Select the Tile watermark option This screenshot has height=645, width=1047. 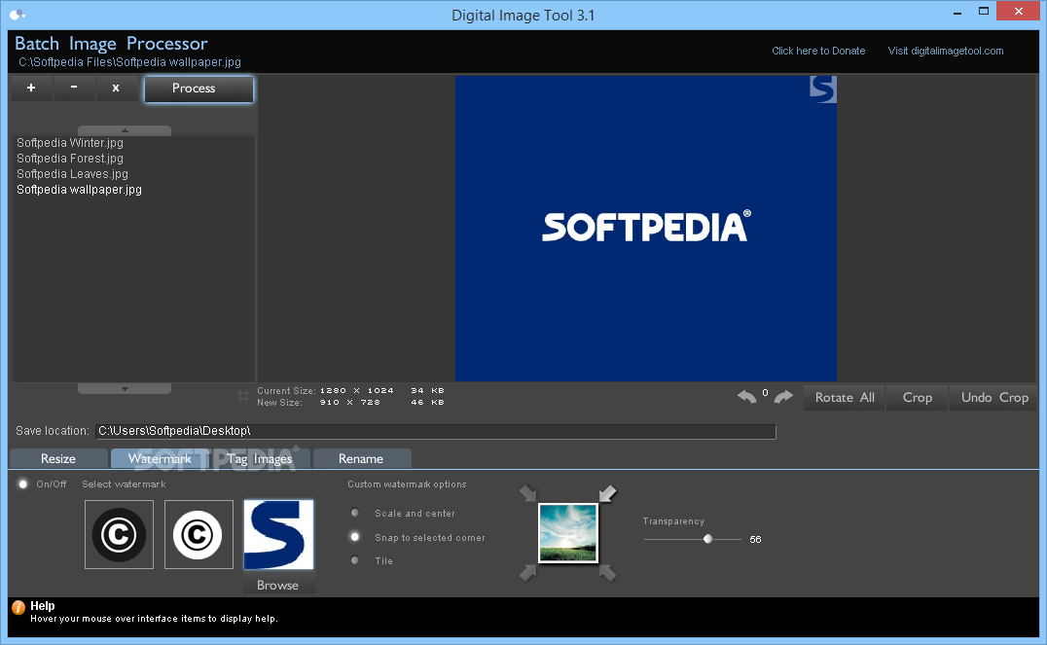coord(355,560)
